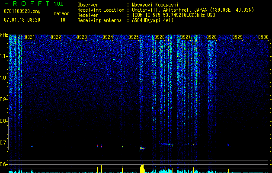
Task: Click the Observer label
Action: pos(88,5)
